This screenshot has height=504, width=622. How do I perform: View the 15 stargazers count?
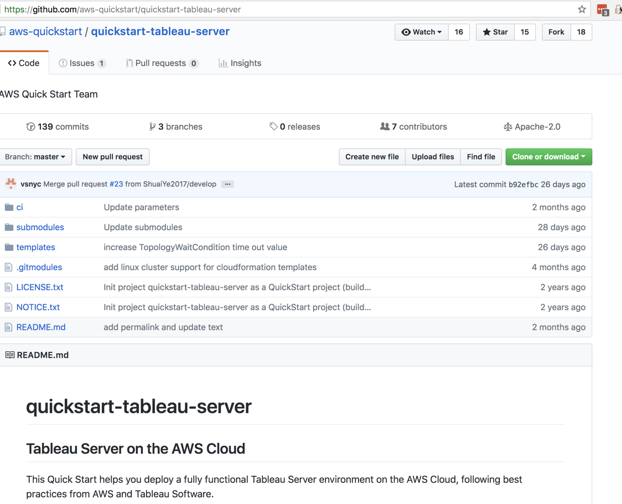tap(524, 32)
